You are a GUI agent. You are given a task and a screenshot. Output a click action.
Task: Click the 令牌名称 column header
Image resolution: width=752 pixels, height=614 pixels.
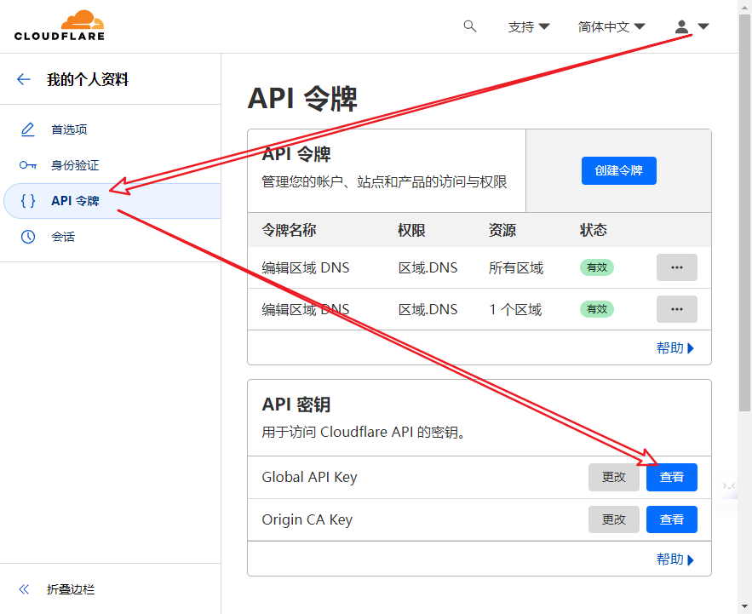click(289, 230)
